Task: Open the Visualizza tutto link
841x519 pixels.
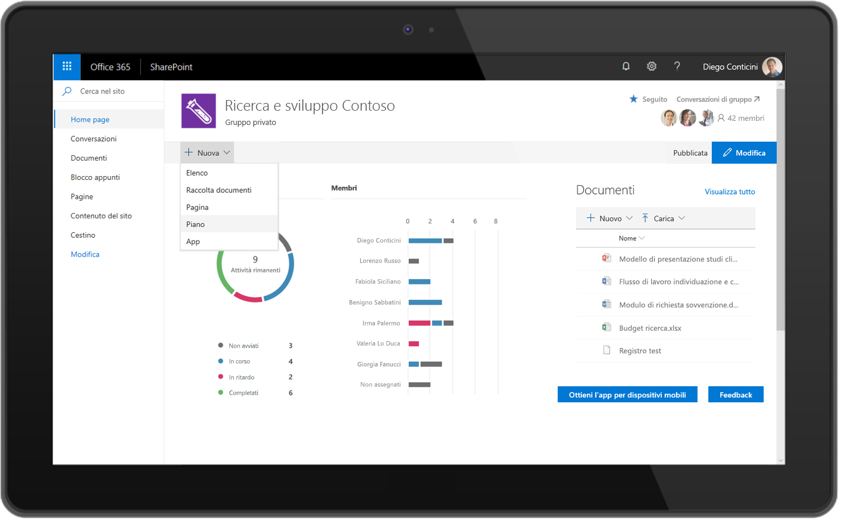Action: click(730, 192)
